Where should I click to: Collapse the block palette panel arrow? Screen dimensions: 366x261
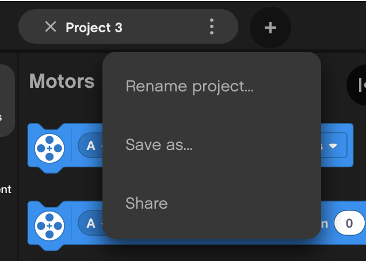[361, 85]
